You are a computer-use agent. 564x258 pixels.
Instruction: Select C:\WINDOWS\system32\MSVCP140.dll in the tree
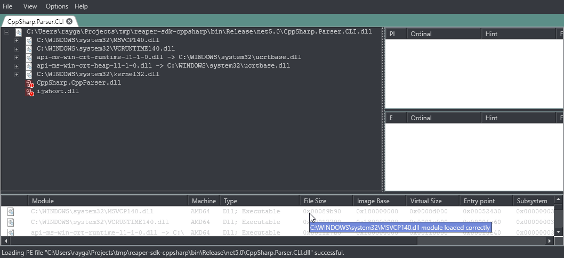point(98,40)
